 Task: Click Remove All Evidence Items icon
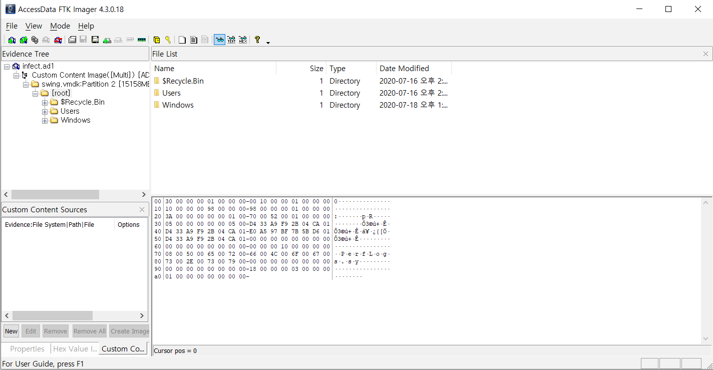[58, 40]
